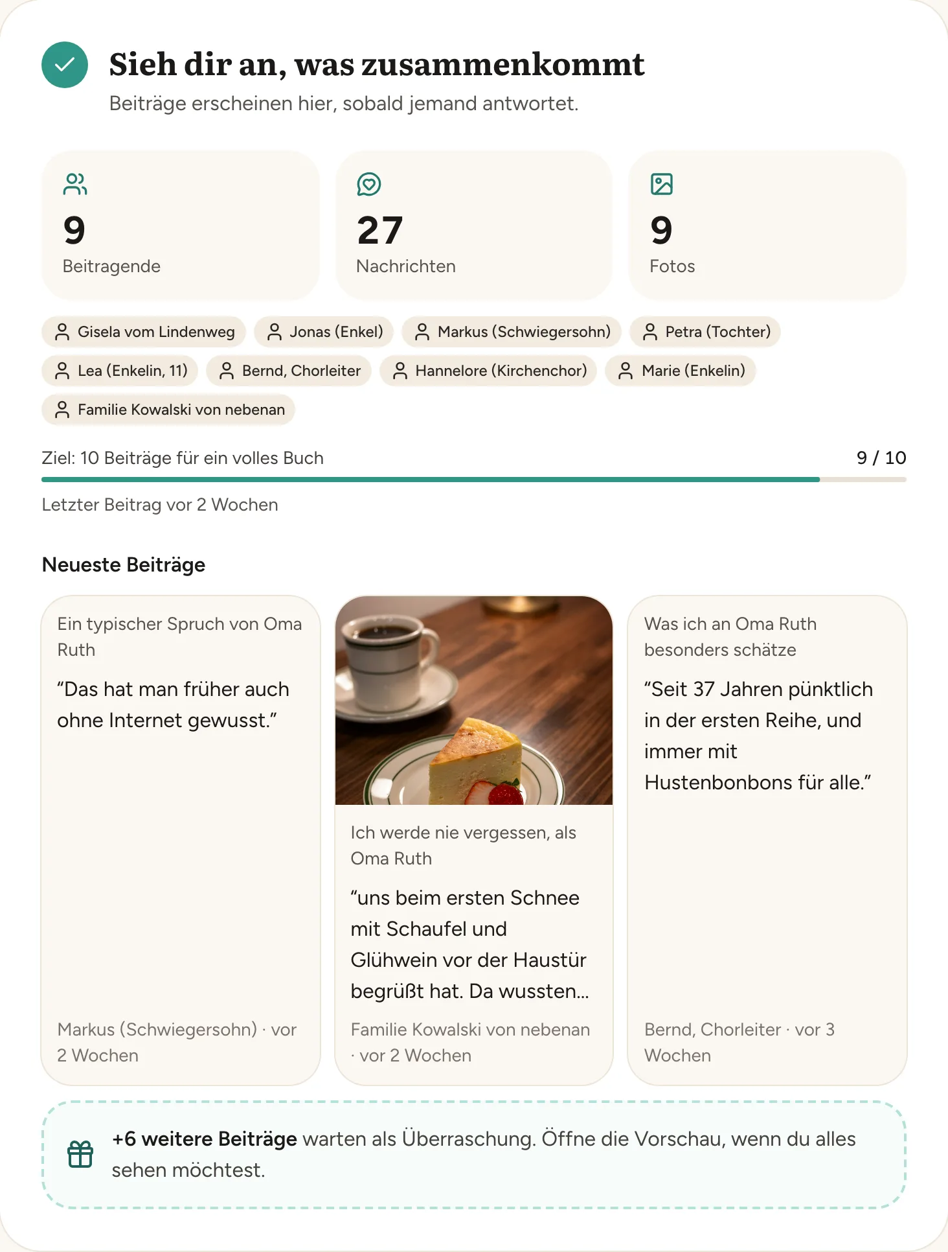Open Markus's typical saying contribution card
This screenshot has width=948, height=1252.
pyautogui.click(x=181, y=840)
